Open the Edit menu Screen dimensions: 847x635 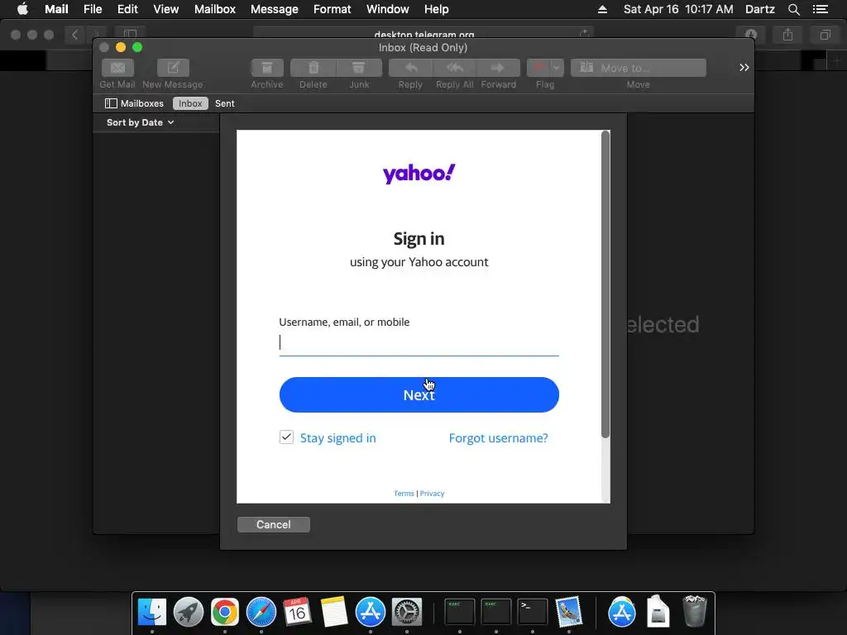[x=127, y=9]
